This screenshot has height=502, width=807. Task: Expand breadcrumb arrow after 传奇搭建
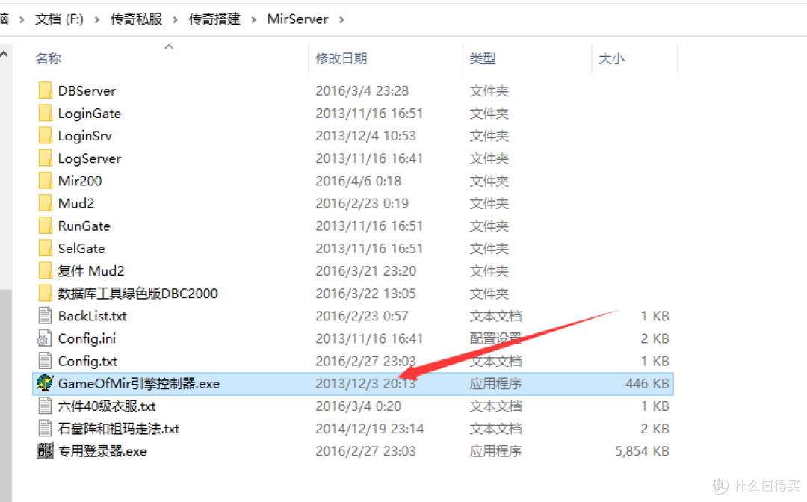[x=253, y=19]
